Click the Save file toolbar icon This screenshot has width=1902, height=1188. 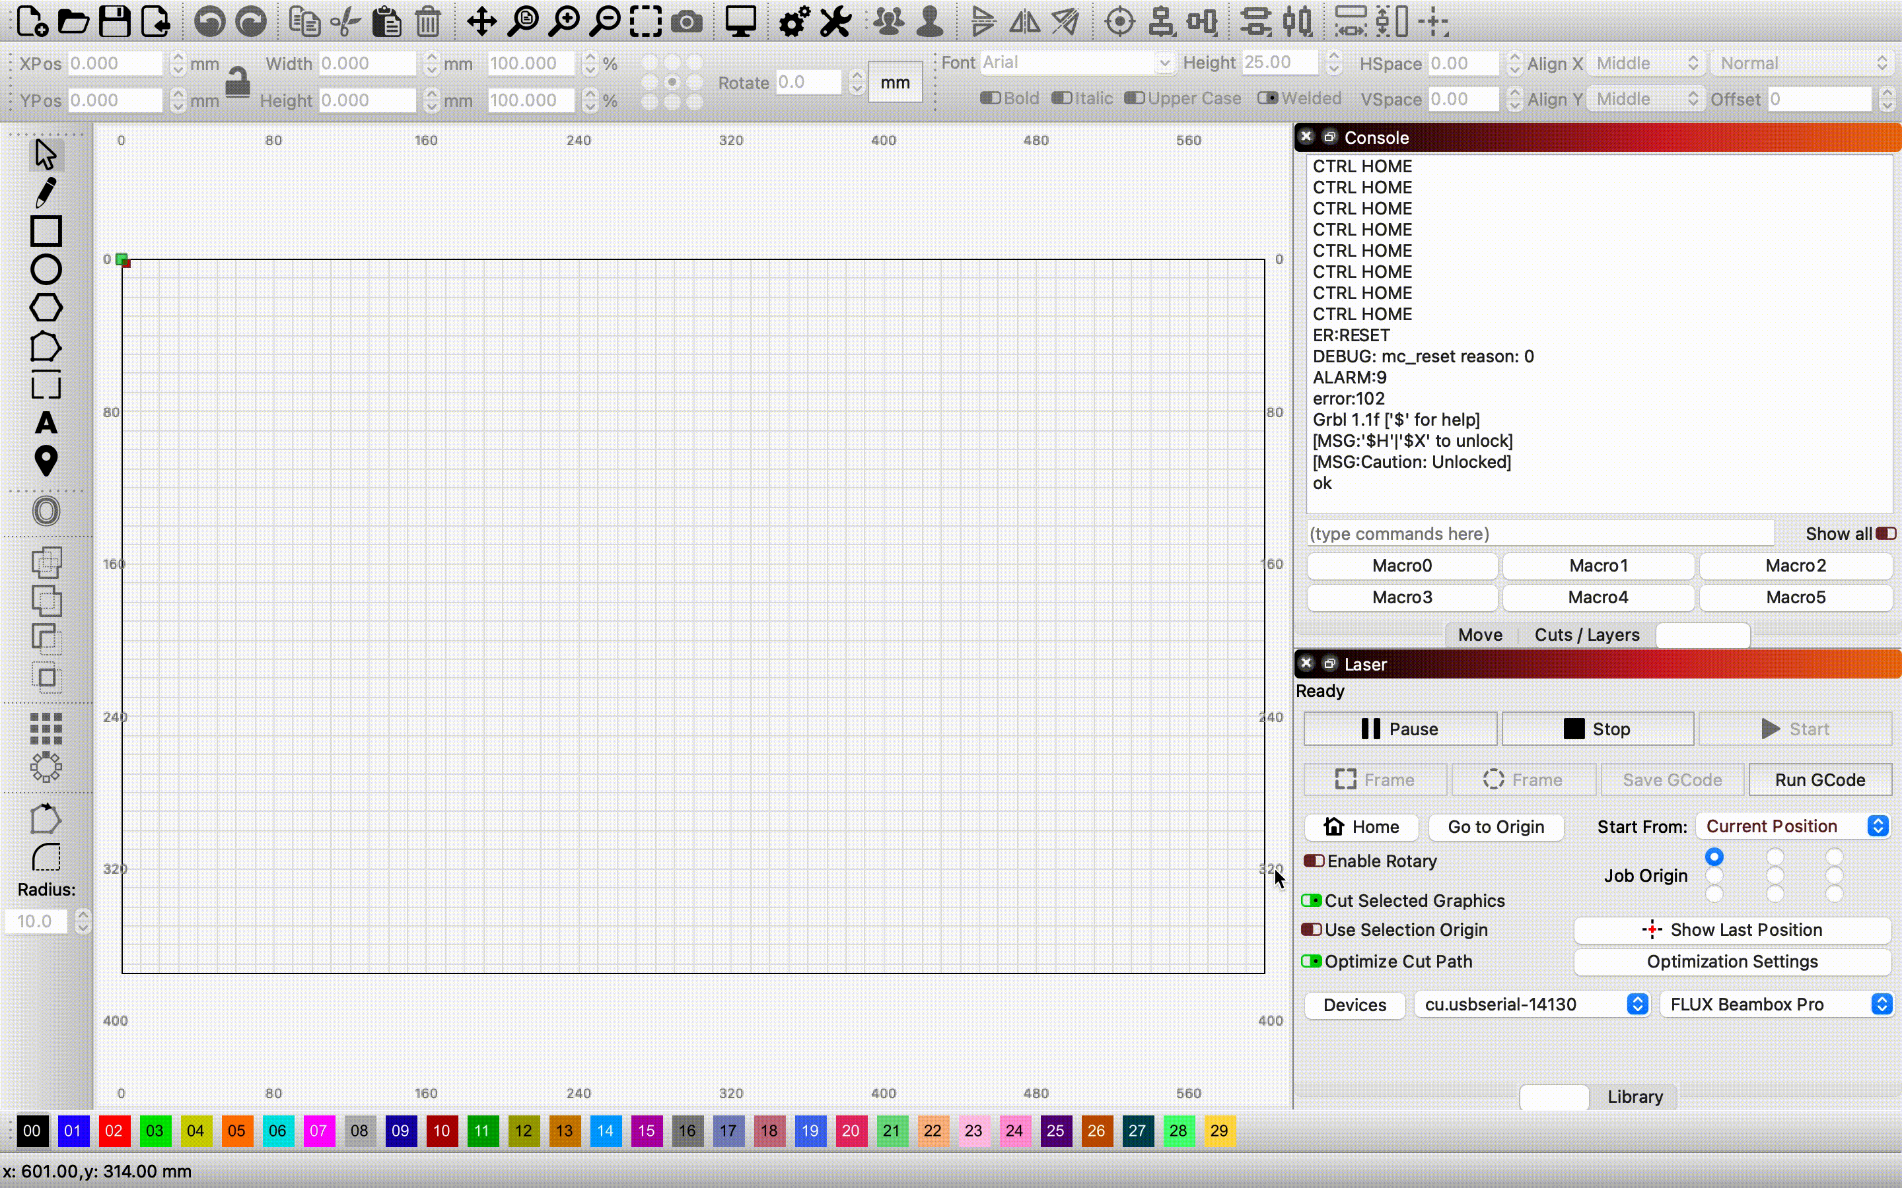tap(115, 22)
